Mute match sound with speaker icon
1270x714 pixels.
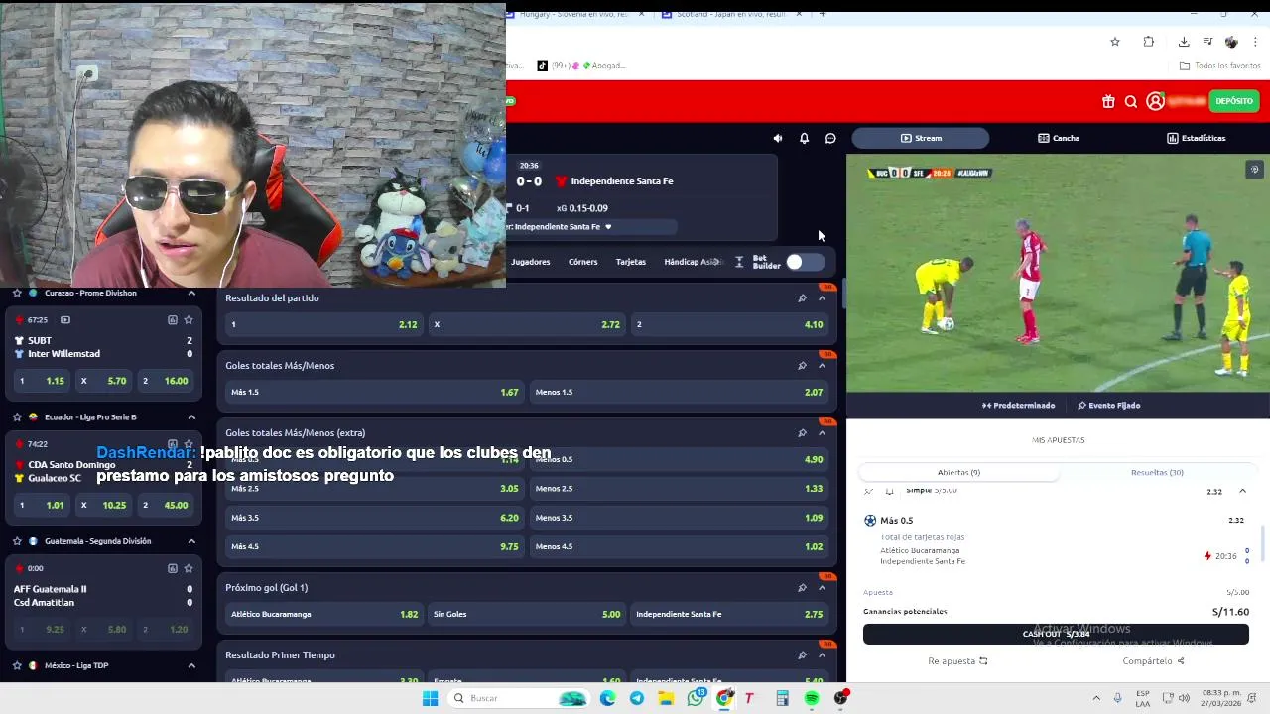pos(778,138)
